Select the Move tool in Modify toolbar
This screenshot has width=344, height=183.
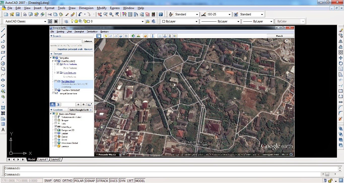coord(341,58)
